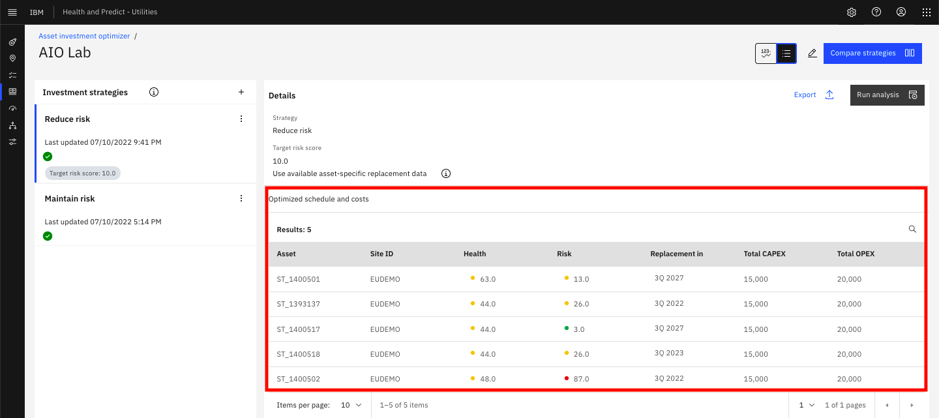Sort by the Risk column header
Viewport: 939px width, 418px height.
(564, 254)
